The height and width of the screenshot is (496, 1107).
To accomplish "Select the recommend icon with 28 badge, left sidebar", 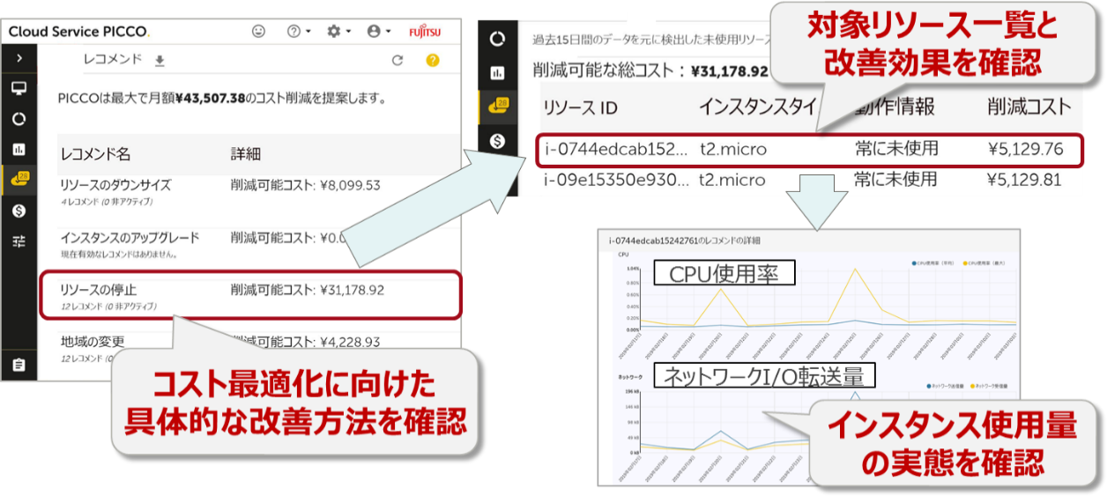I will pos(19,179).
